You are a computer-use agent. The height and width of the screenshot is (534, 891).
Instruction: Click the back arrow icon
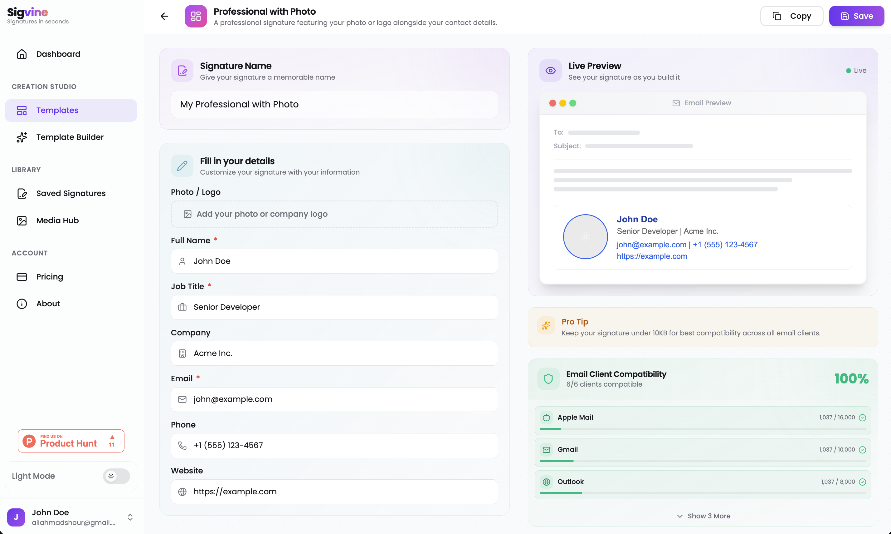pos(164,16)
